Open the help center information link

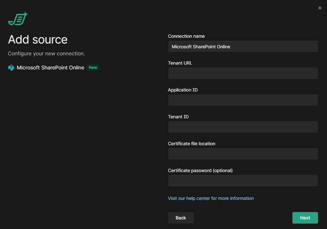tap(211, 198)
